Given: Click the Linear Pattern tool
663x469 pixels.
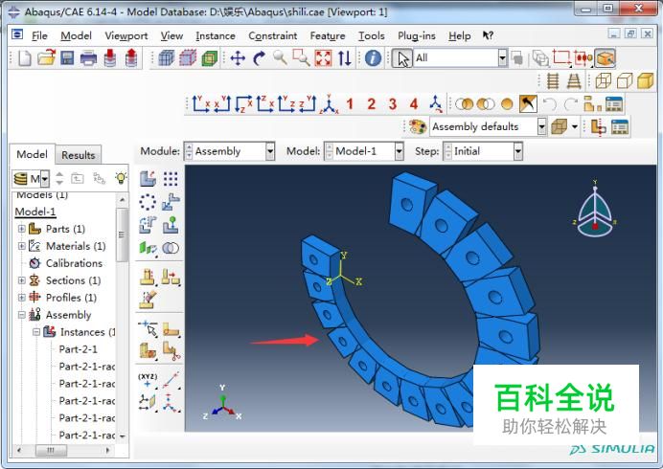Looking at the screenshot, I should pyautogui.click(x=171, y=179).
